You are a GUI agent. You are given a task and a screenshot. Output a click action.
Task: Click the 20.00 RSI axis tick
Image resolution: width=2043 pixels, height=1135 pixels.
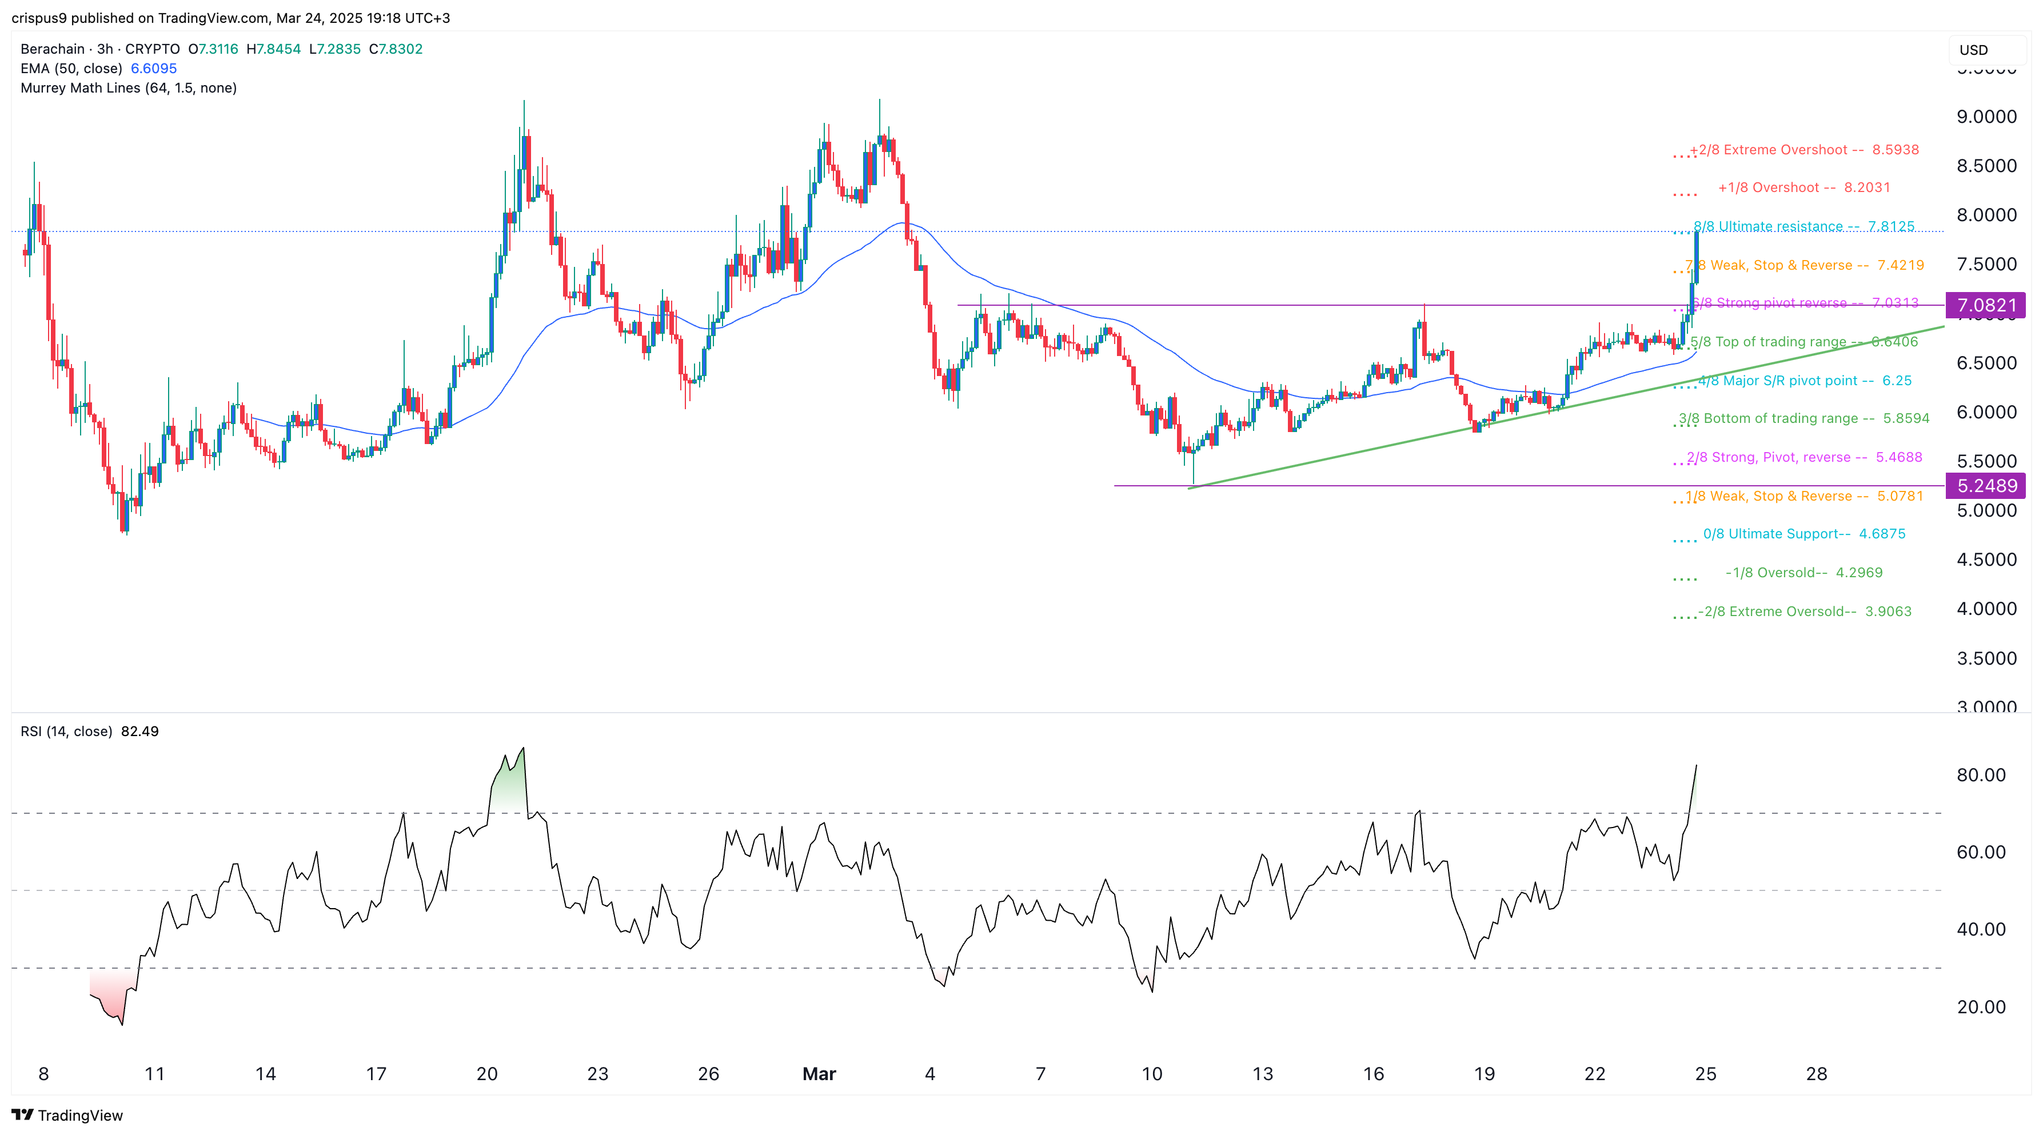coord(1981,1008)
